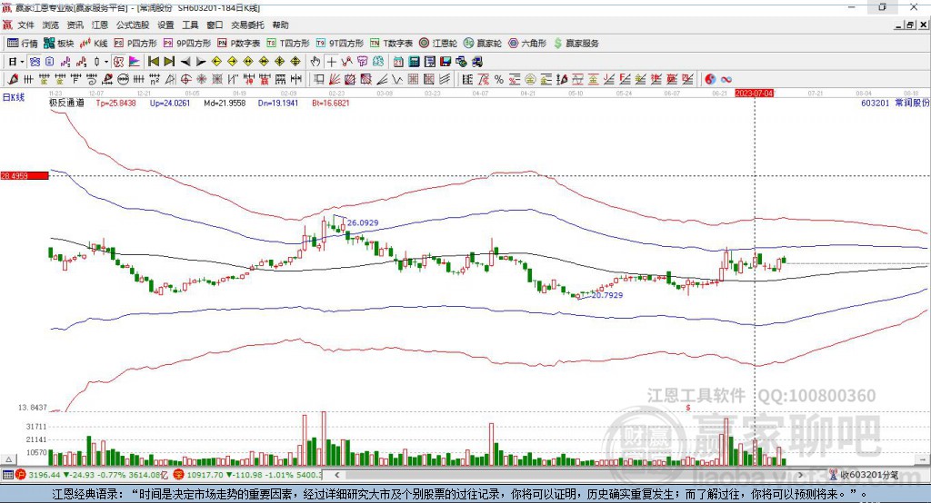This screenshot has width=931, height=503.
Task: Select the Gann fan lines tool
Action: click(335, 79)
